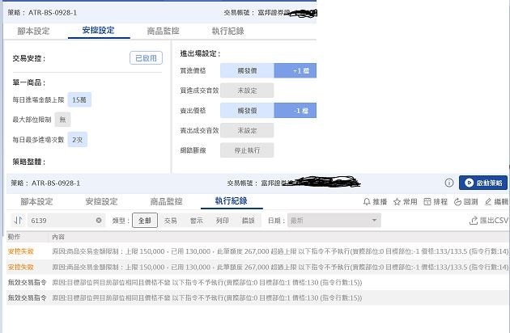Open 賣出成交音效 未設定 selector

click(247, 130)
